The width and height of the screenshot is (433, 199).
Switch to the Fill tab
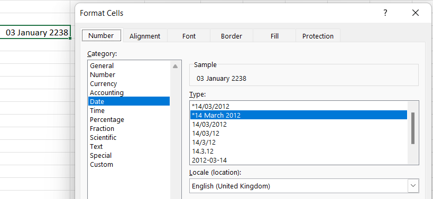pyautogui.click(x=274, y=36)
